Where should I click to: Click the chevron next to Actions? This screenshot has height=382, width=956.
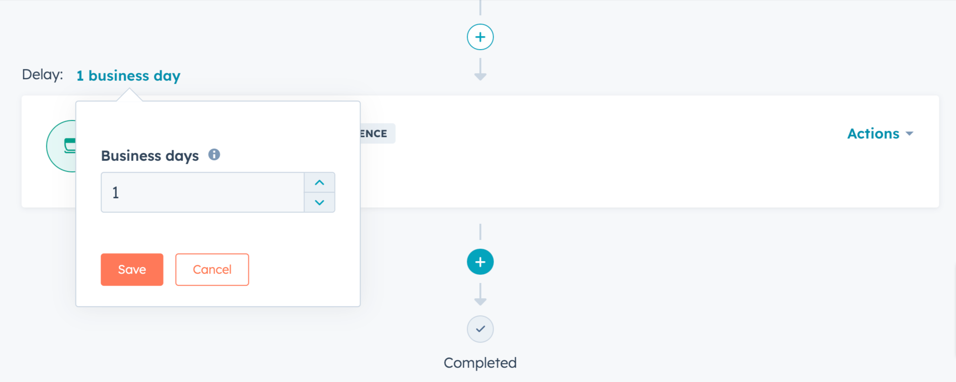[x=909, y=134]
